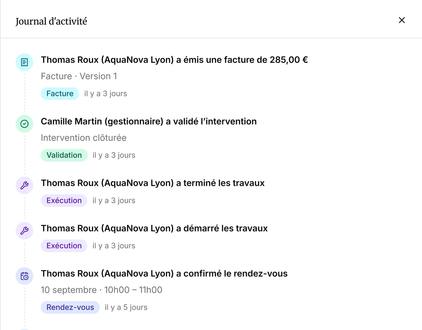Open the 285,00 € invoice entry
The height and width of the screenshot is (330, 422).
(174, 60)
